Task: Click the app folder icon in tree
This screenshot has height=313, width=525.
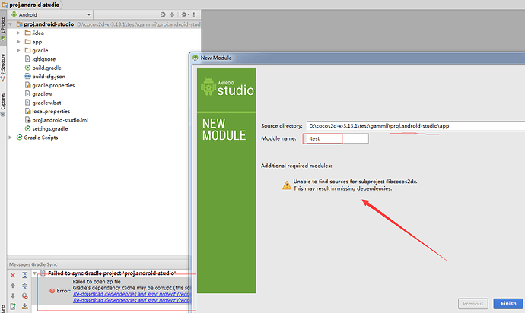Action: click(28, 42)
